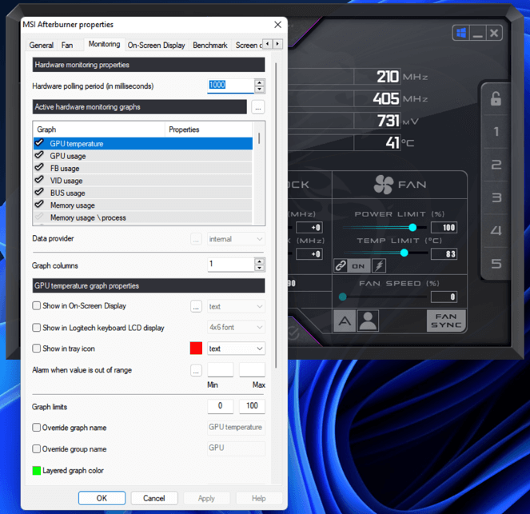Toggle the GPU temperature graph checkmark
This screenshot has width=530, height=514.
(39, 142)
